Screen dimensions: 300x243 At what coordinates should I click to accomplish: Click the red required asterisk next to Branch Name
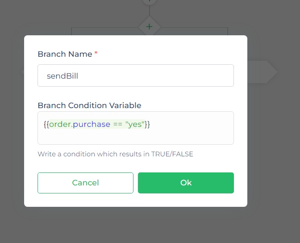pyautogui.click(x=96, y=53)
